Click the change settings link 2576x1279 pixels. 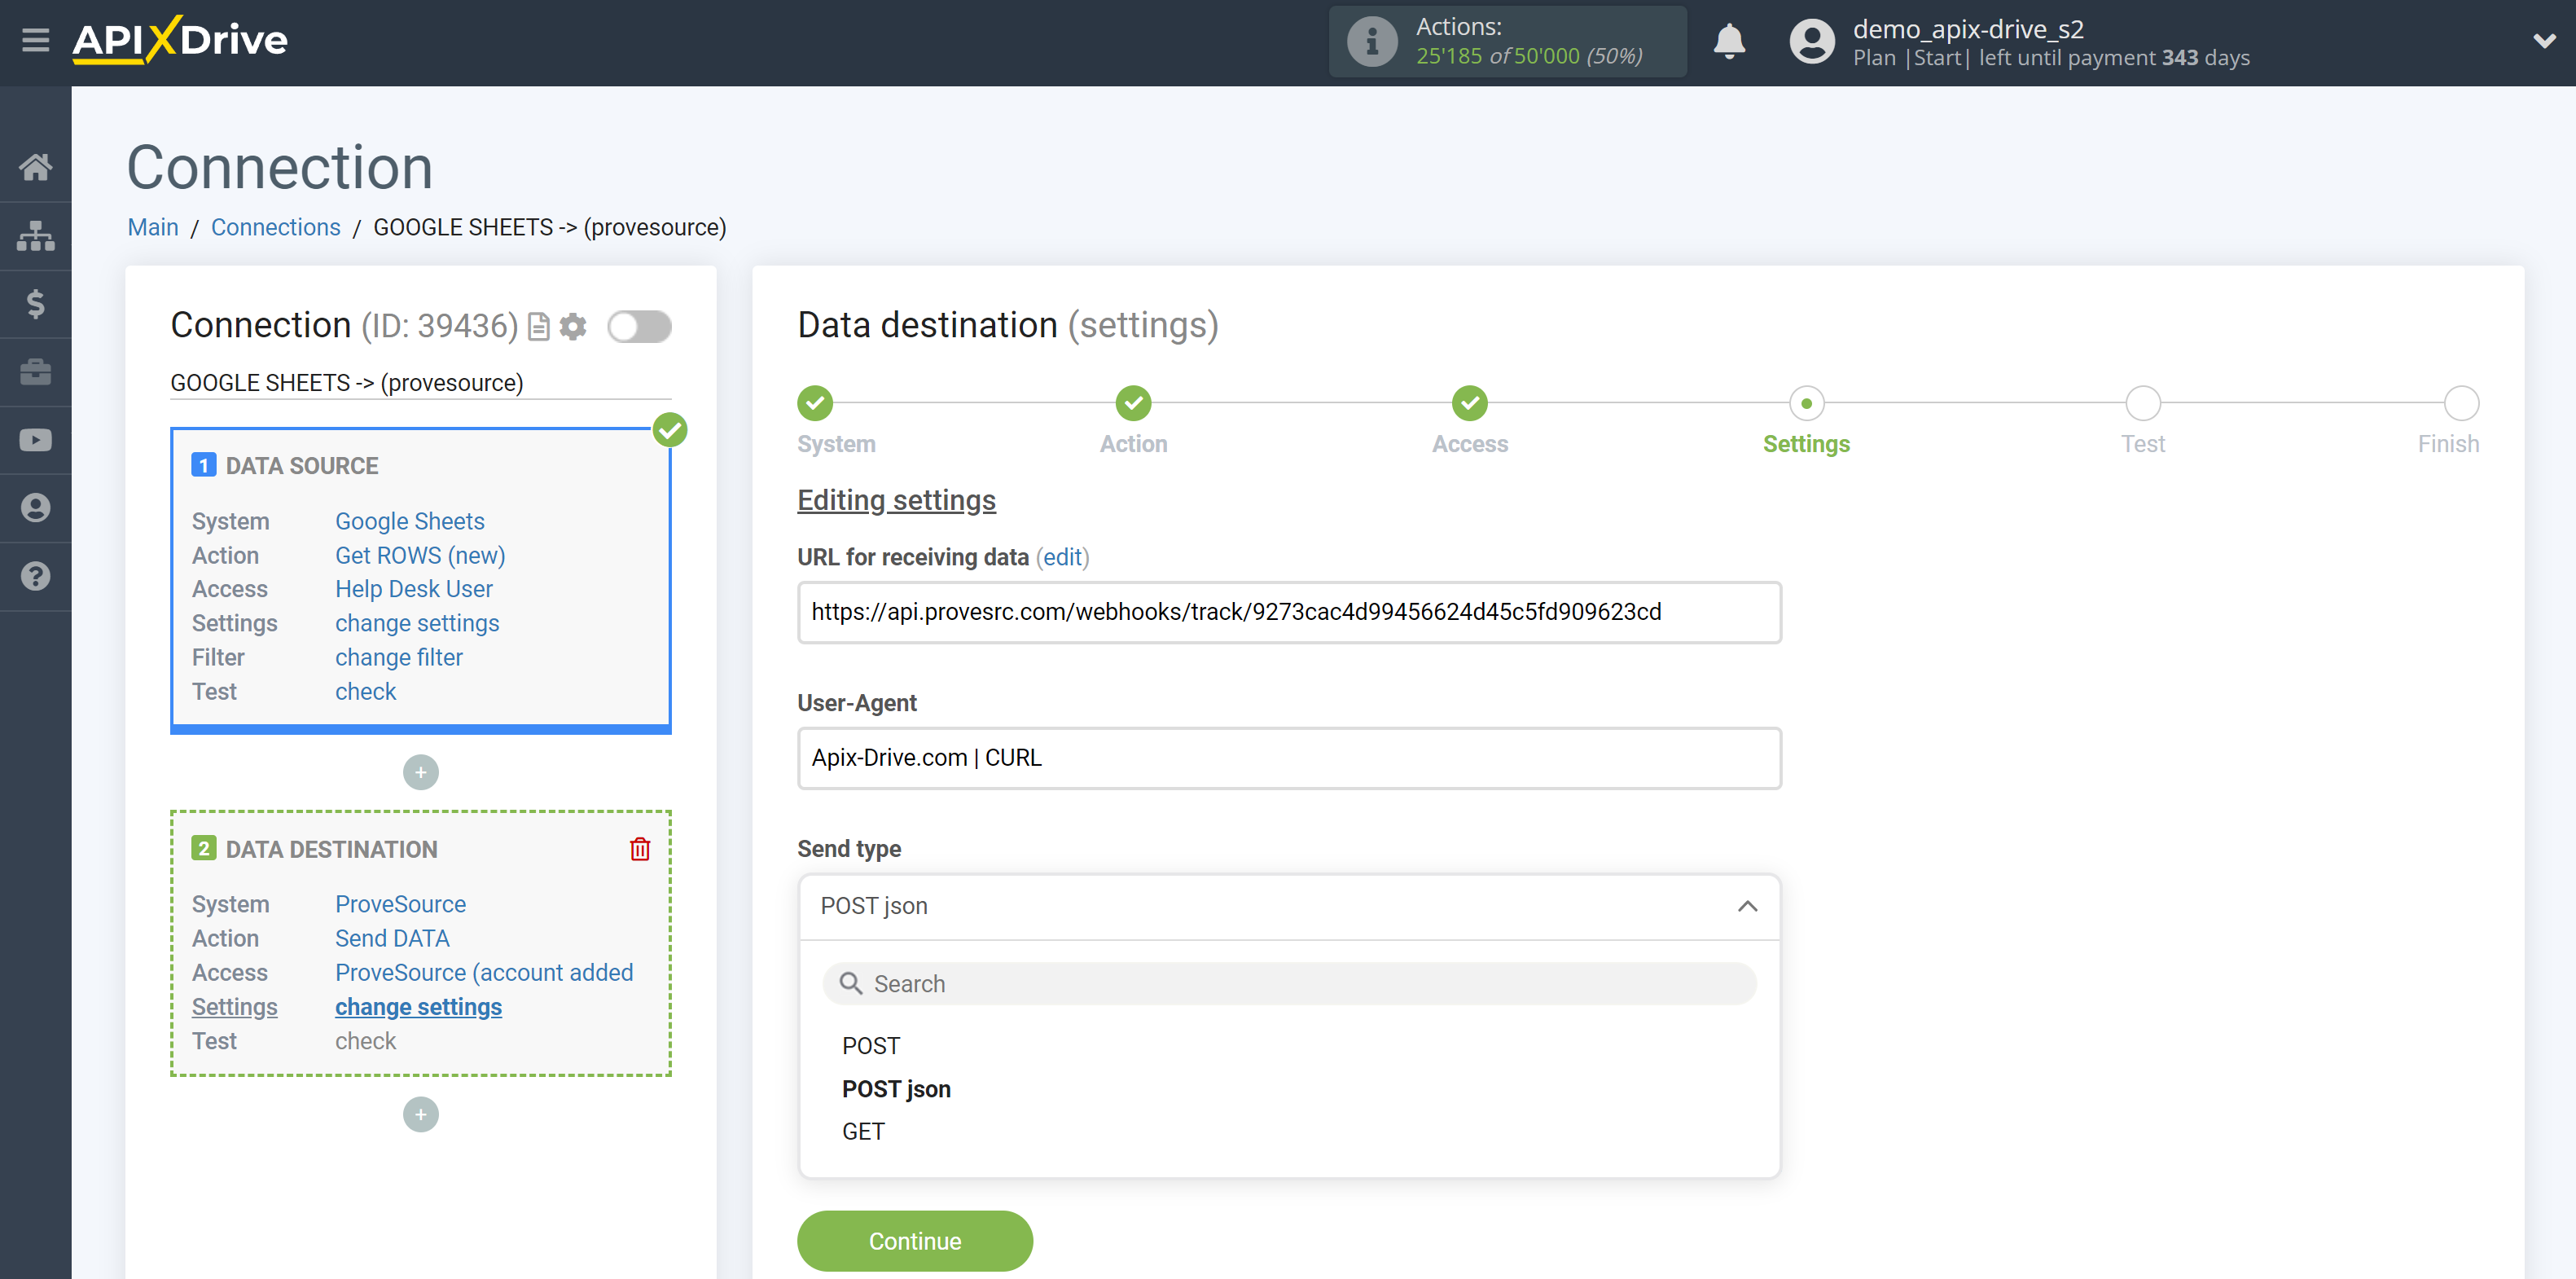[417, 1006]
